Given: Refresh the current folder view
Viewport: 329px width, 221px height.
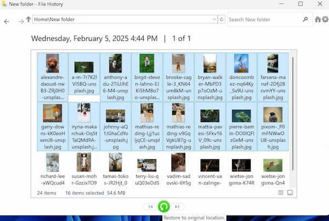Looking at the screenshot, I should pos(222,19).
